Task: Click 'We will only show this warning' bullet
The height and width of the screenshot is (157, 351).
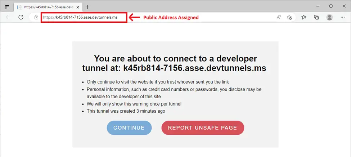Action: coord(134,104)
